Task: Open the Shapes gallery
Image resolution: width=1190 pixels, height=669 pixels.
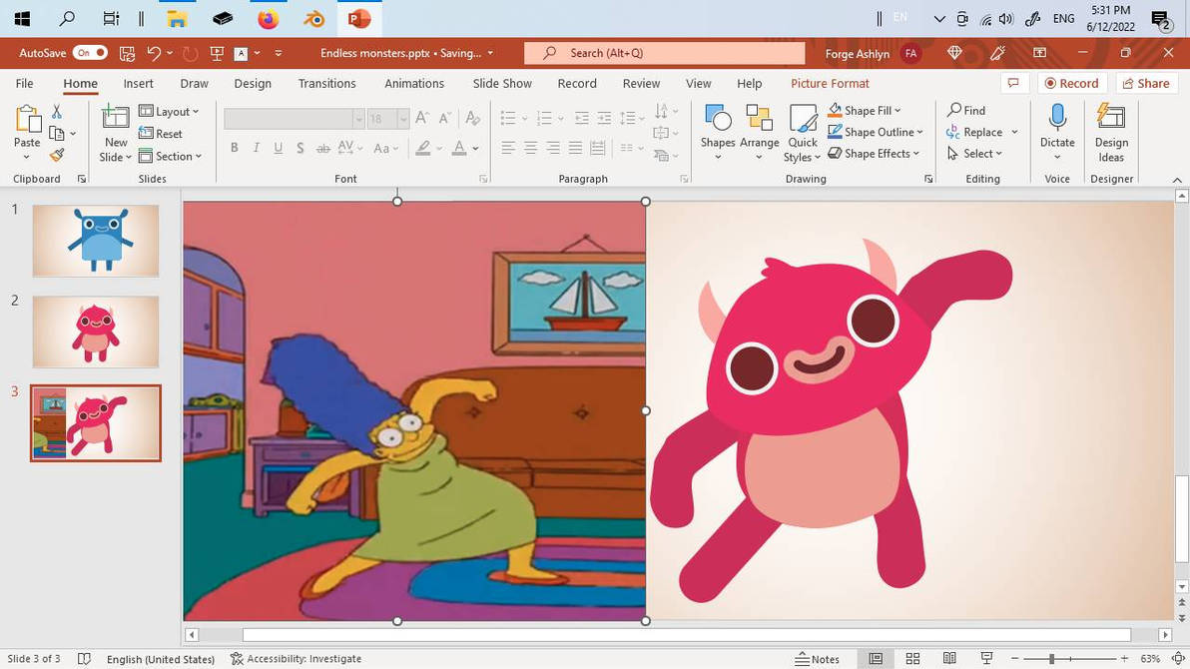Action: [717, 131]
